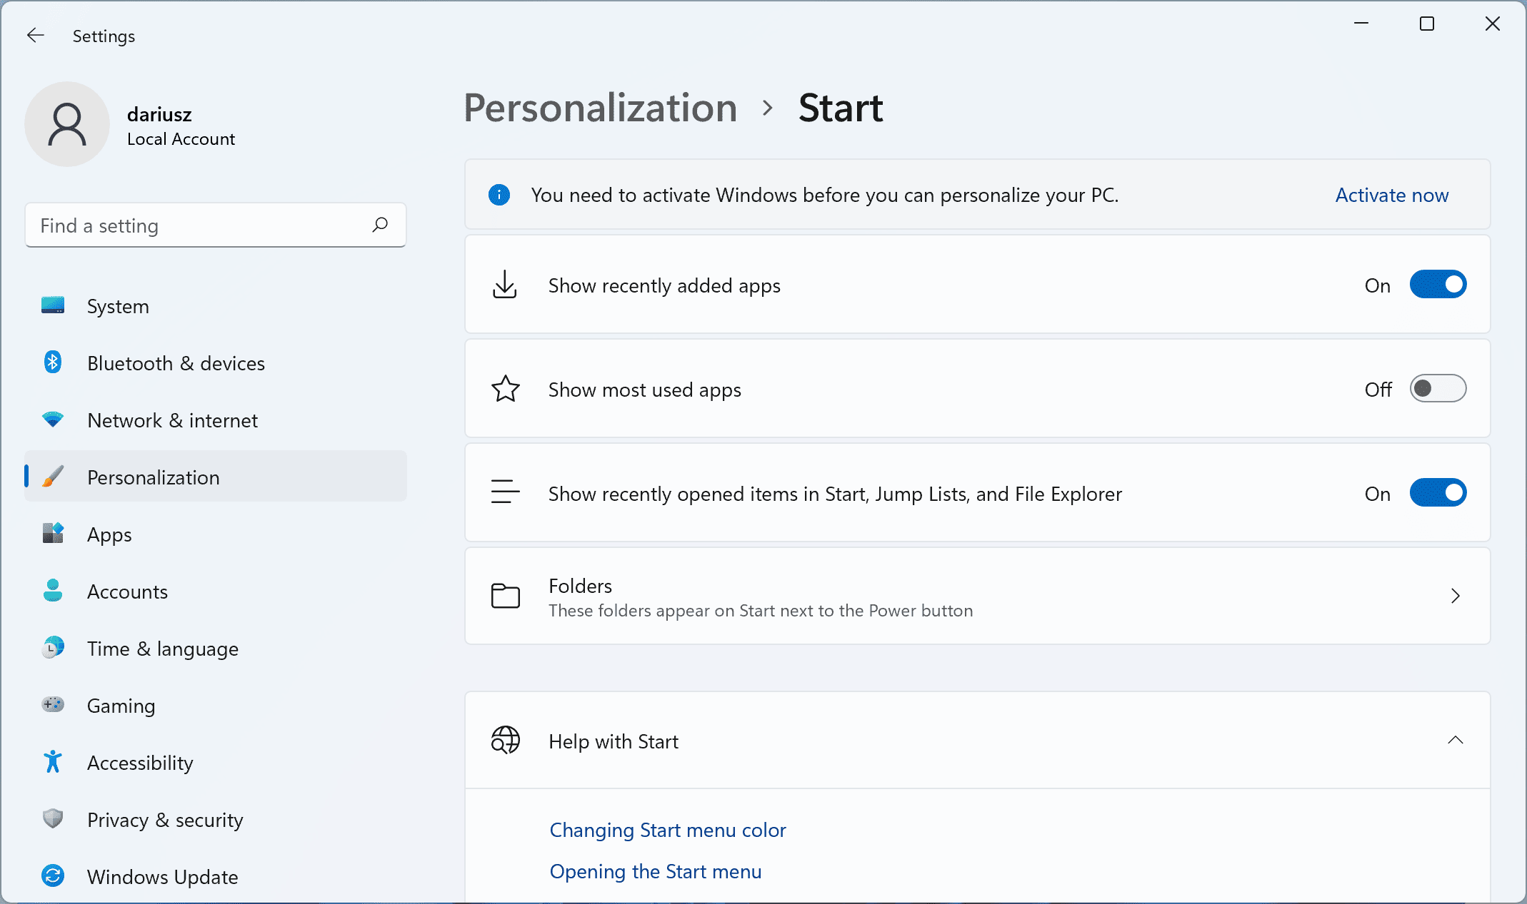
Task: Open Network & internet settings
Action: coord(216,420)
